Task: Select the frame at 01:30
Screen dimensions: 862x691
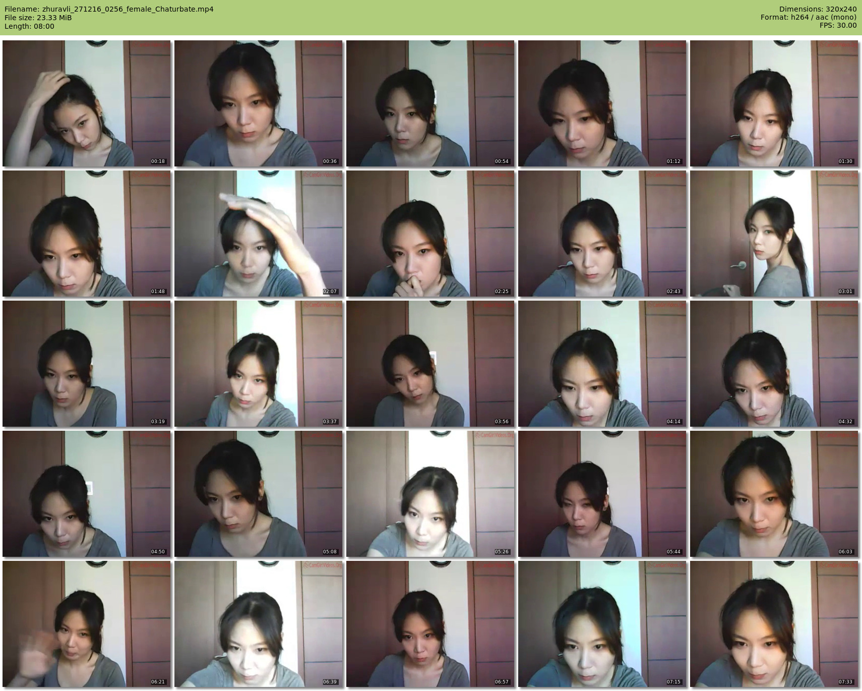Action: click(x=774, y=103)
